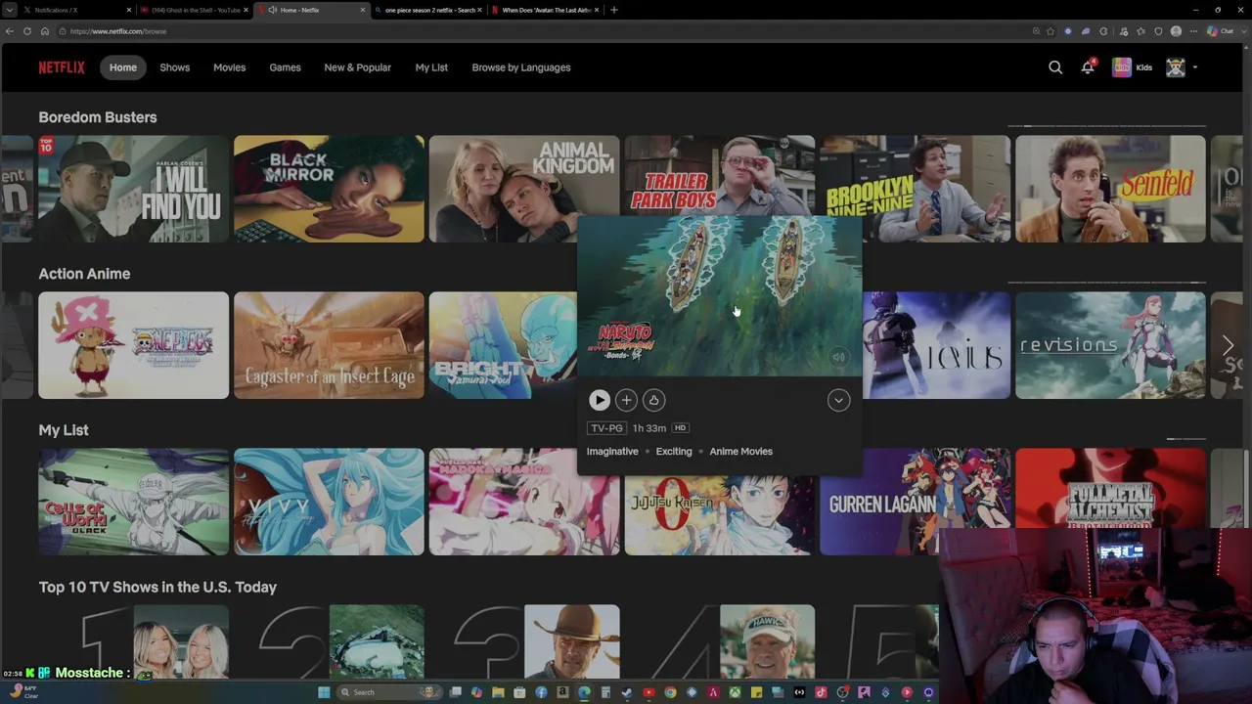1252x704 pixels.
Task: Click the taskbar Search box
Action: [x=389, y=692]
